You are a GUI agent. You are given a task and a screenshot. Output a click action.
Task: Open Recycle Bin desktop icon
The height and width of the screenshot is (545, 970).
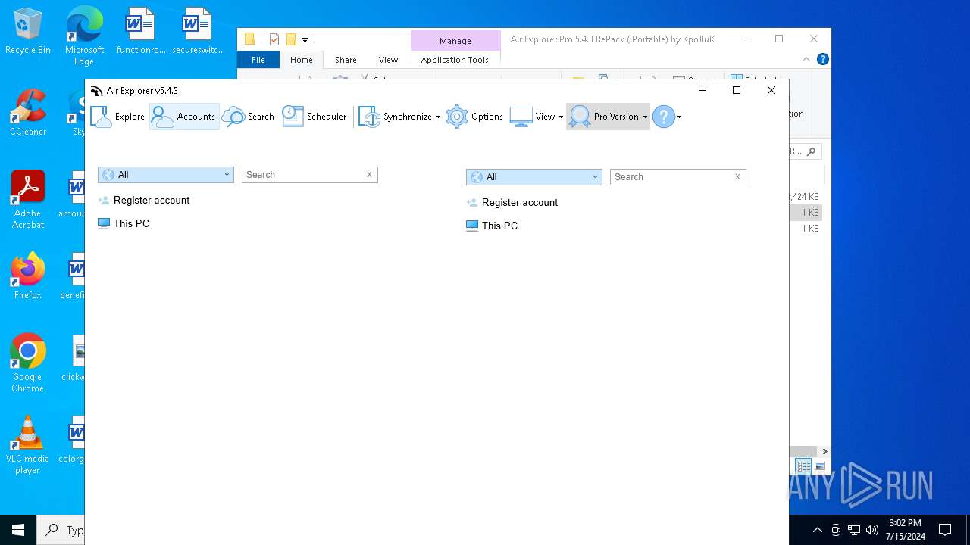click(x=28, y=31)
